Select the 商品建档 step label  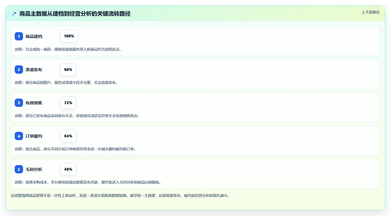tap(34, 36)
